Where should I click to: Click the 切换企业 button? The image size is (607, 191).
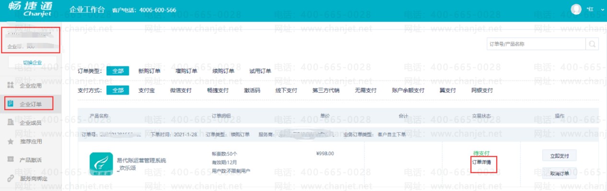click(33, 63)
